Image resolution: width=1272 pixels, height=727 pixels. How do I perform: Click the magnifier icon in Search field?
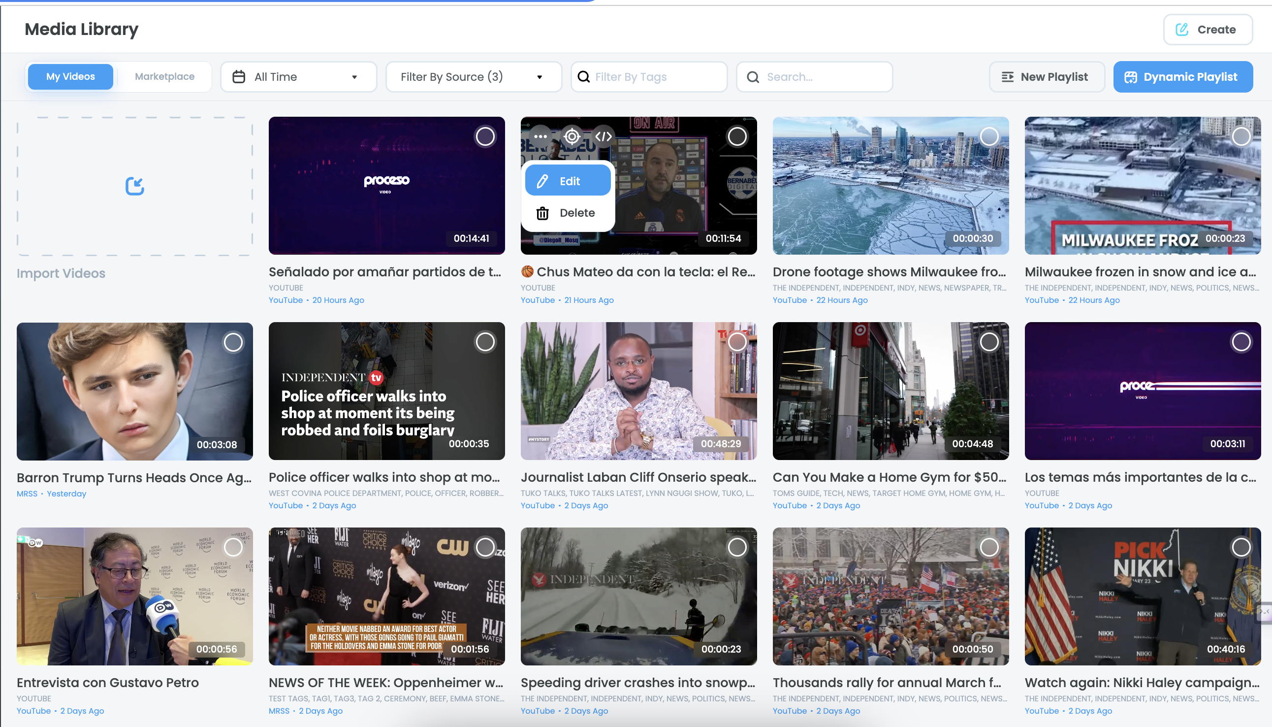click(753, 77)
